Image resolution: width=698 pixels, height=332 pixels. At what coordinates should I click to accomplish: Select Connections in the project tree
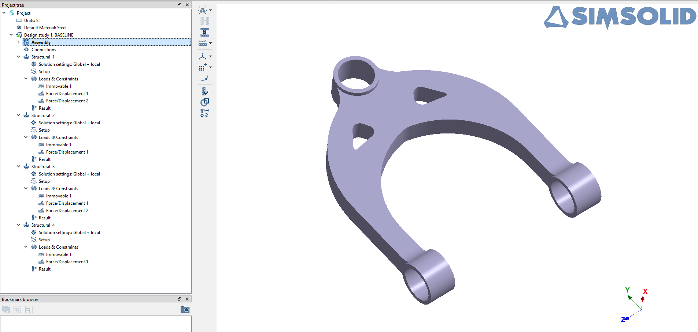[44, 50]
